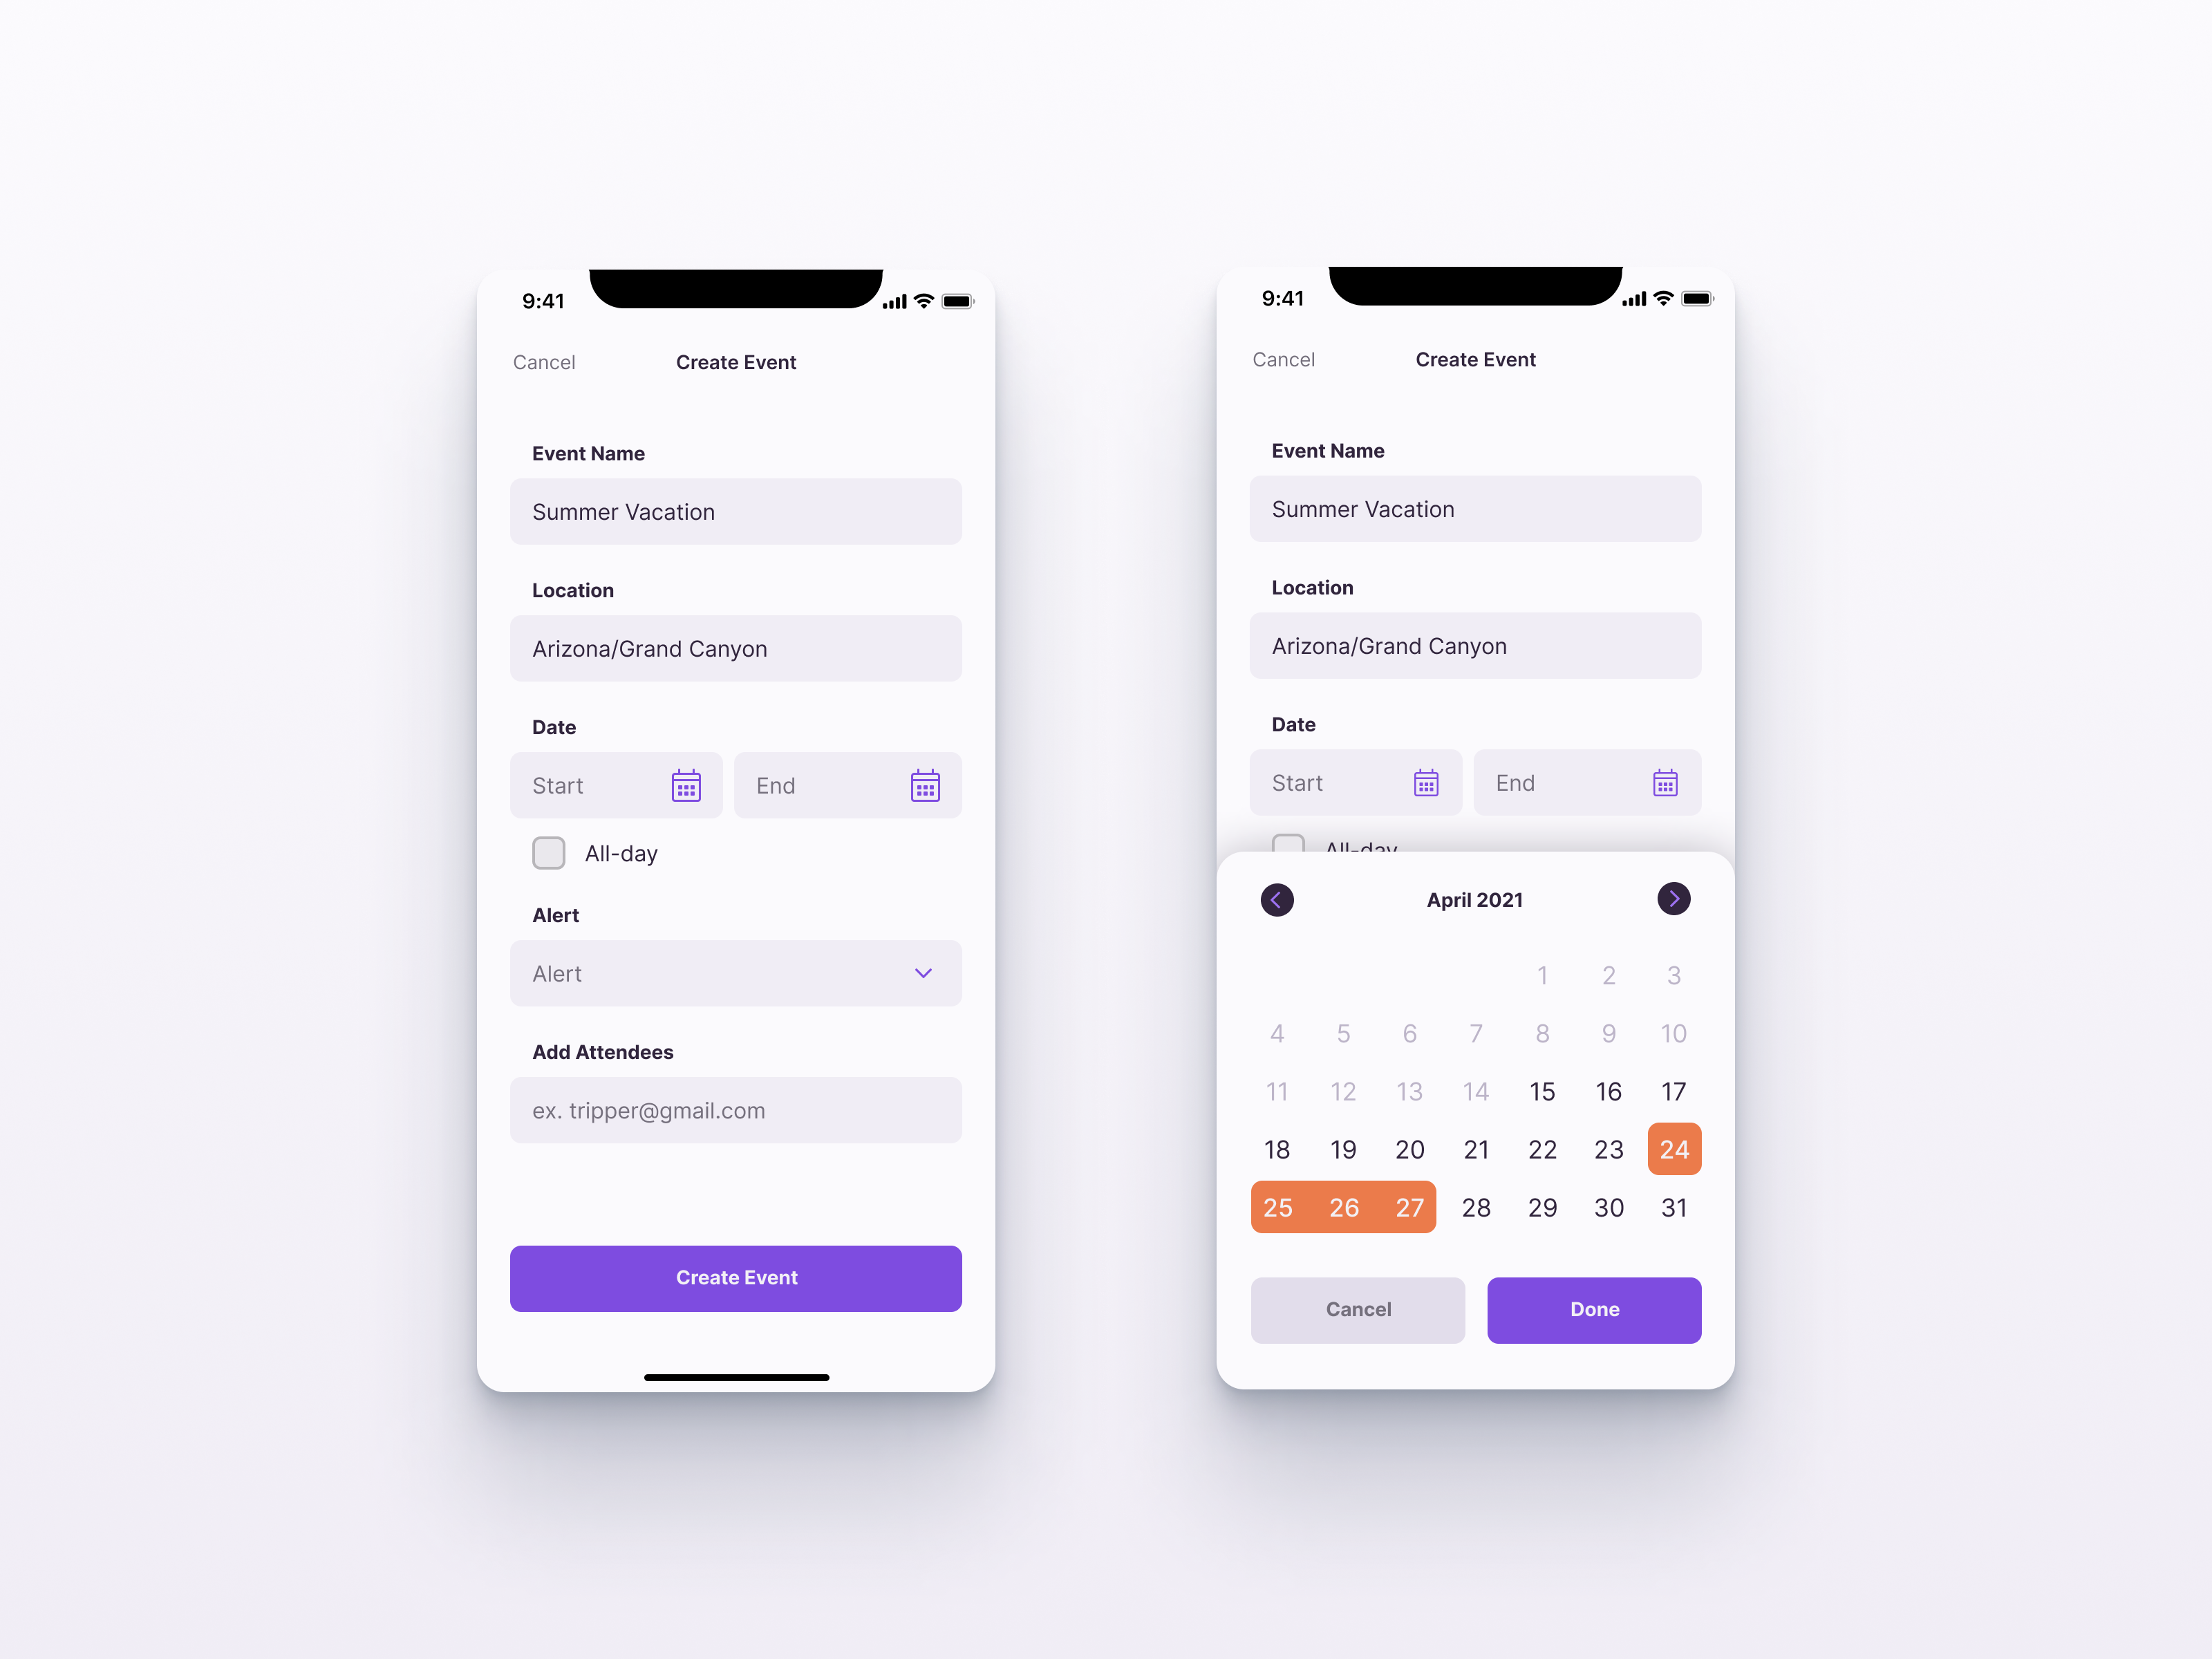Click the Event Name input field
This screenshot has height=1659, width=2212.
point(735,511)
